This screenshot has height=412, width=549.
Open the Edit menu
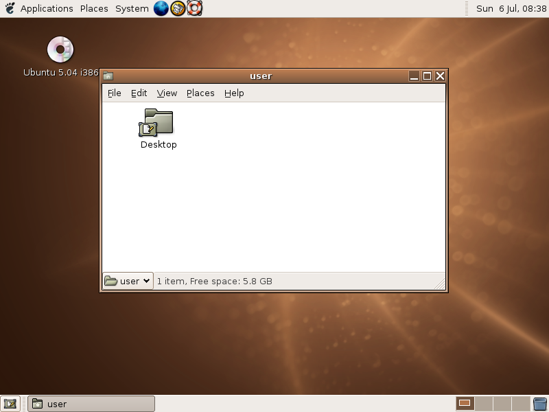coord(139,93)
